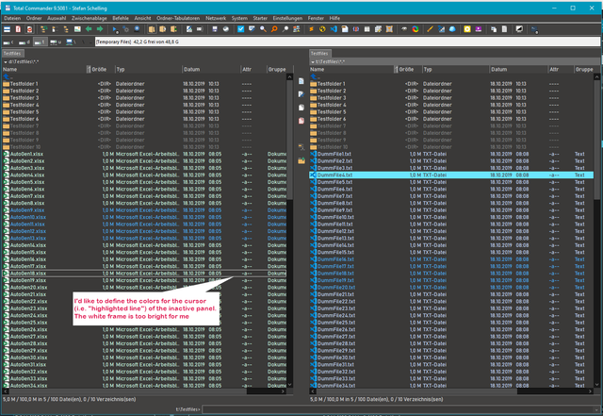This screenshot has width=603, height=416.
Task: Click the blue horizontal bars toolbar icon
Action: (7, 29)
